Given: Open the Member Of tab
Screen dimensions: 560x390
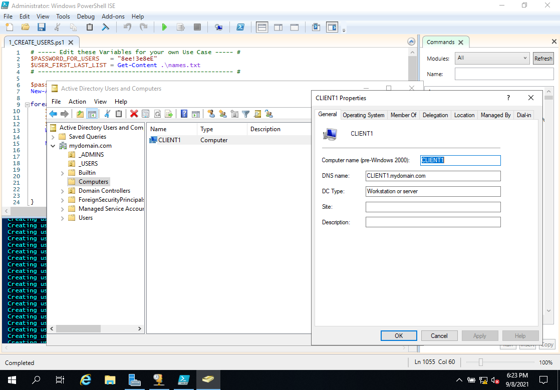Looking at the screenshot, I should point(403,115).
